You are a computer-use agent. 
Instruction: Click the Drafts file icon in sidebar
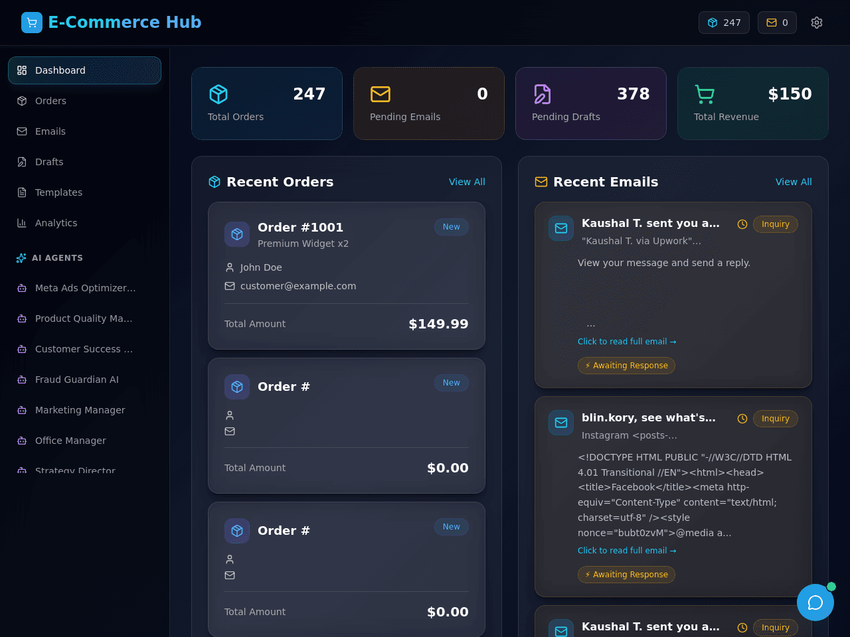click(22, 162)
